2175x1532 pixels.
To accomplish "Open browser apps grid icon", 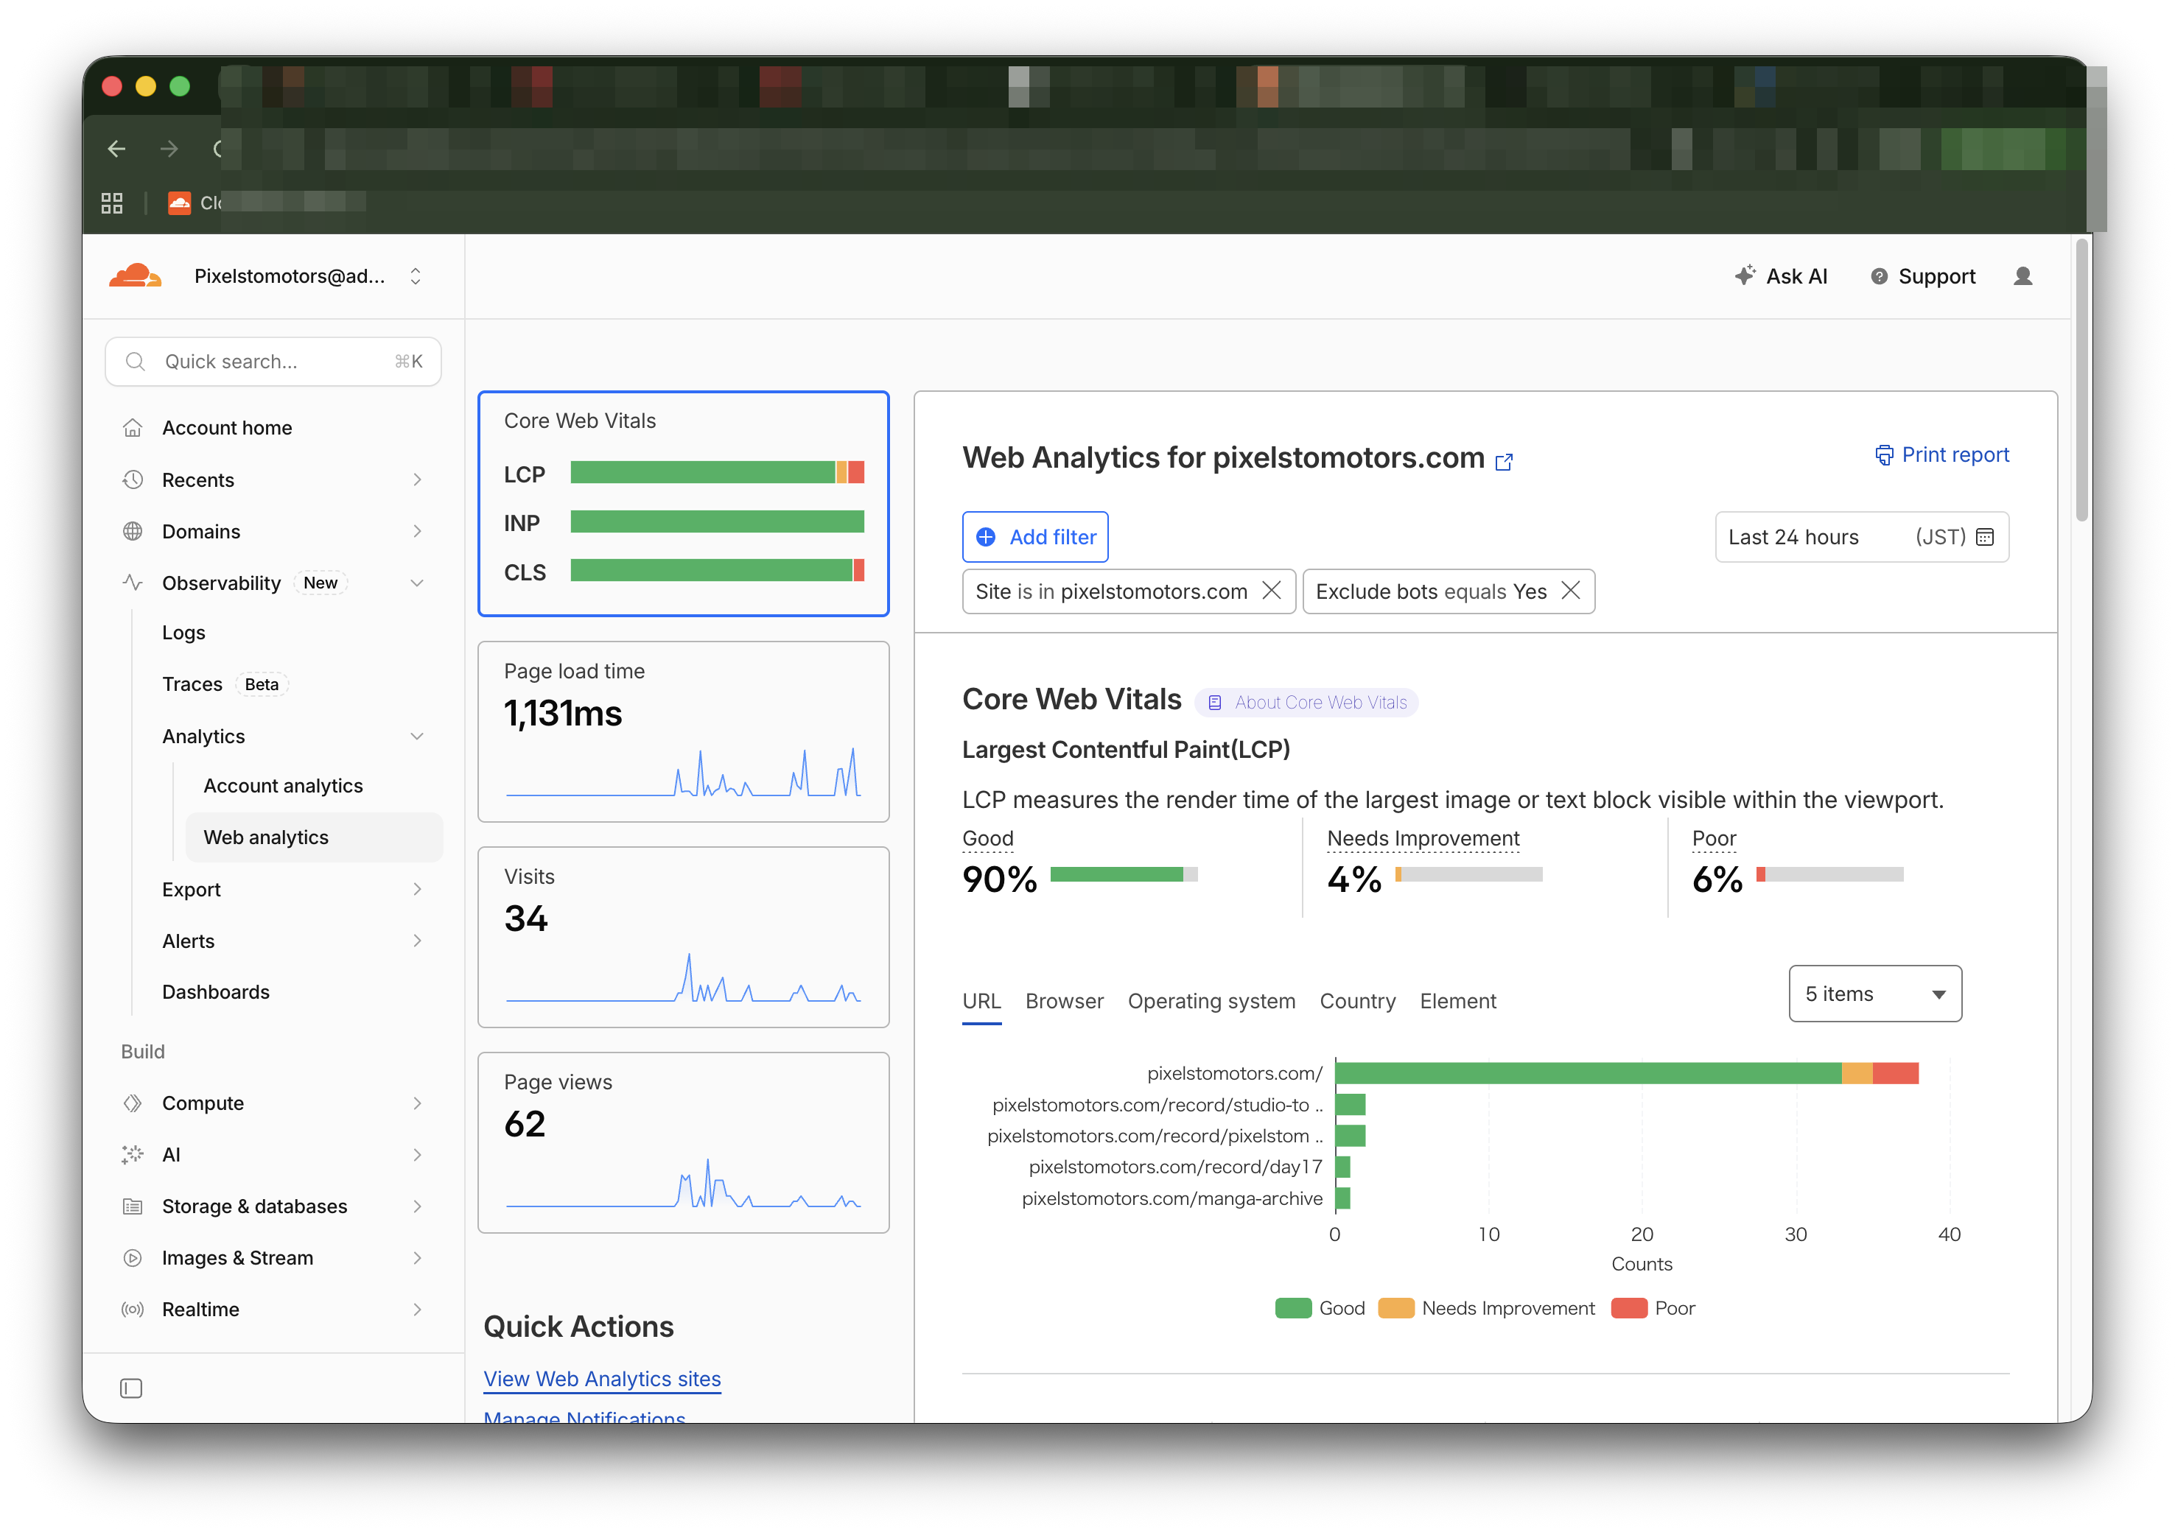I will pos(112,203).
